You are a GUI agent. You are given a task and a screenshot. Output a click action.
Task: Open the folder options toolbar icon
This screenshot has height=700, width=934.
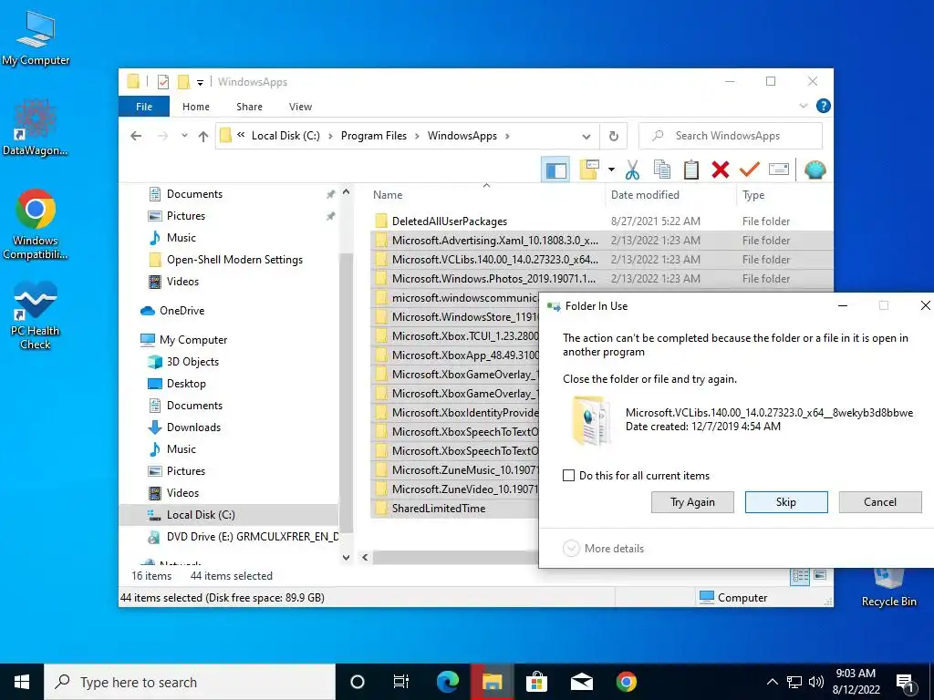(589, 170)
